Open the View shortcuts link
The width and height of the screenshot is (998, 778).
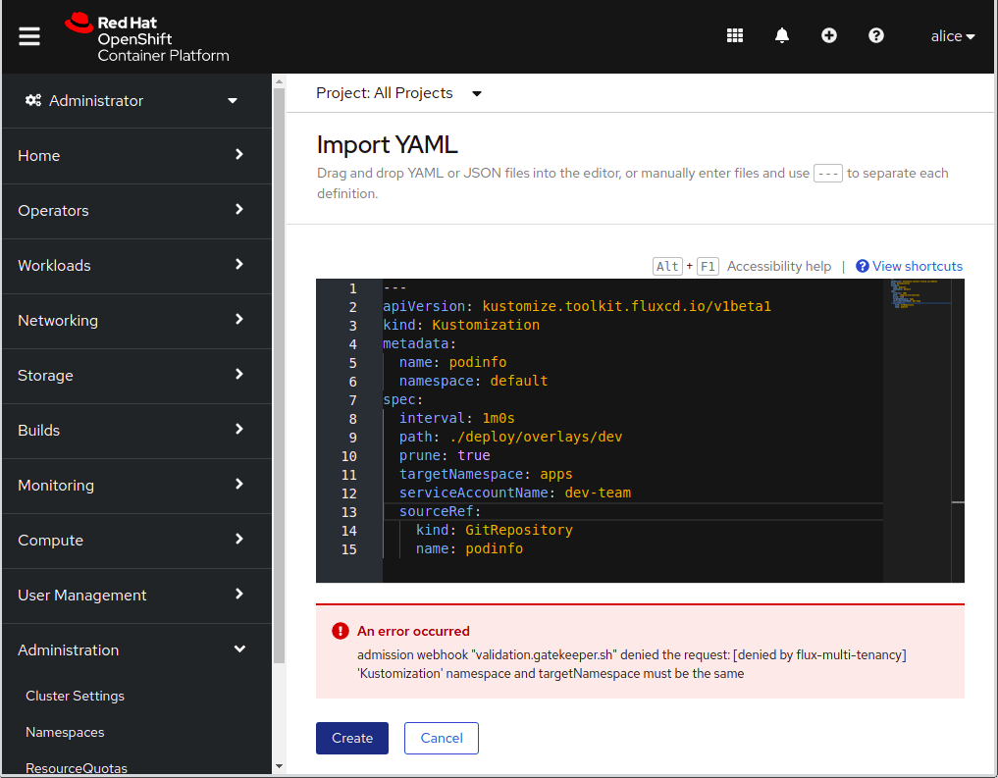pyautogui.click(x=918, y=266)
